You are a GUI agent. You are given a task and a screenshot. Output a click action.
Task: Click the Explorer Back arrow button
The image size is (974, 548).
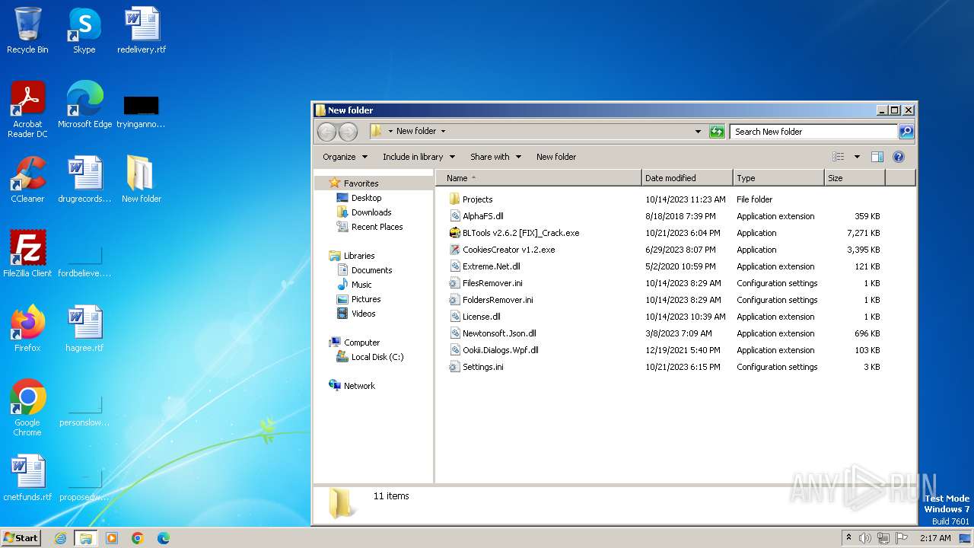pyautogui.click(x=326, y=132)
